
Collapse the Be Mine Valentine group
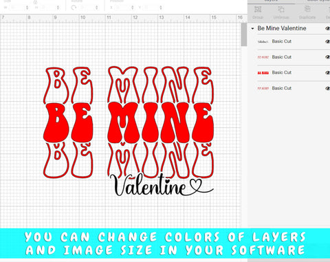[x=252, y=29]
